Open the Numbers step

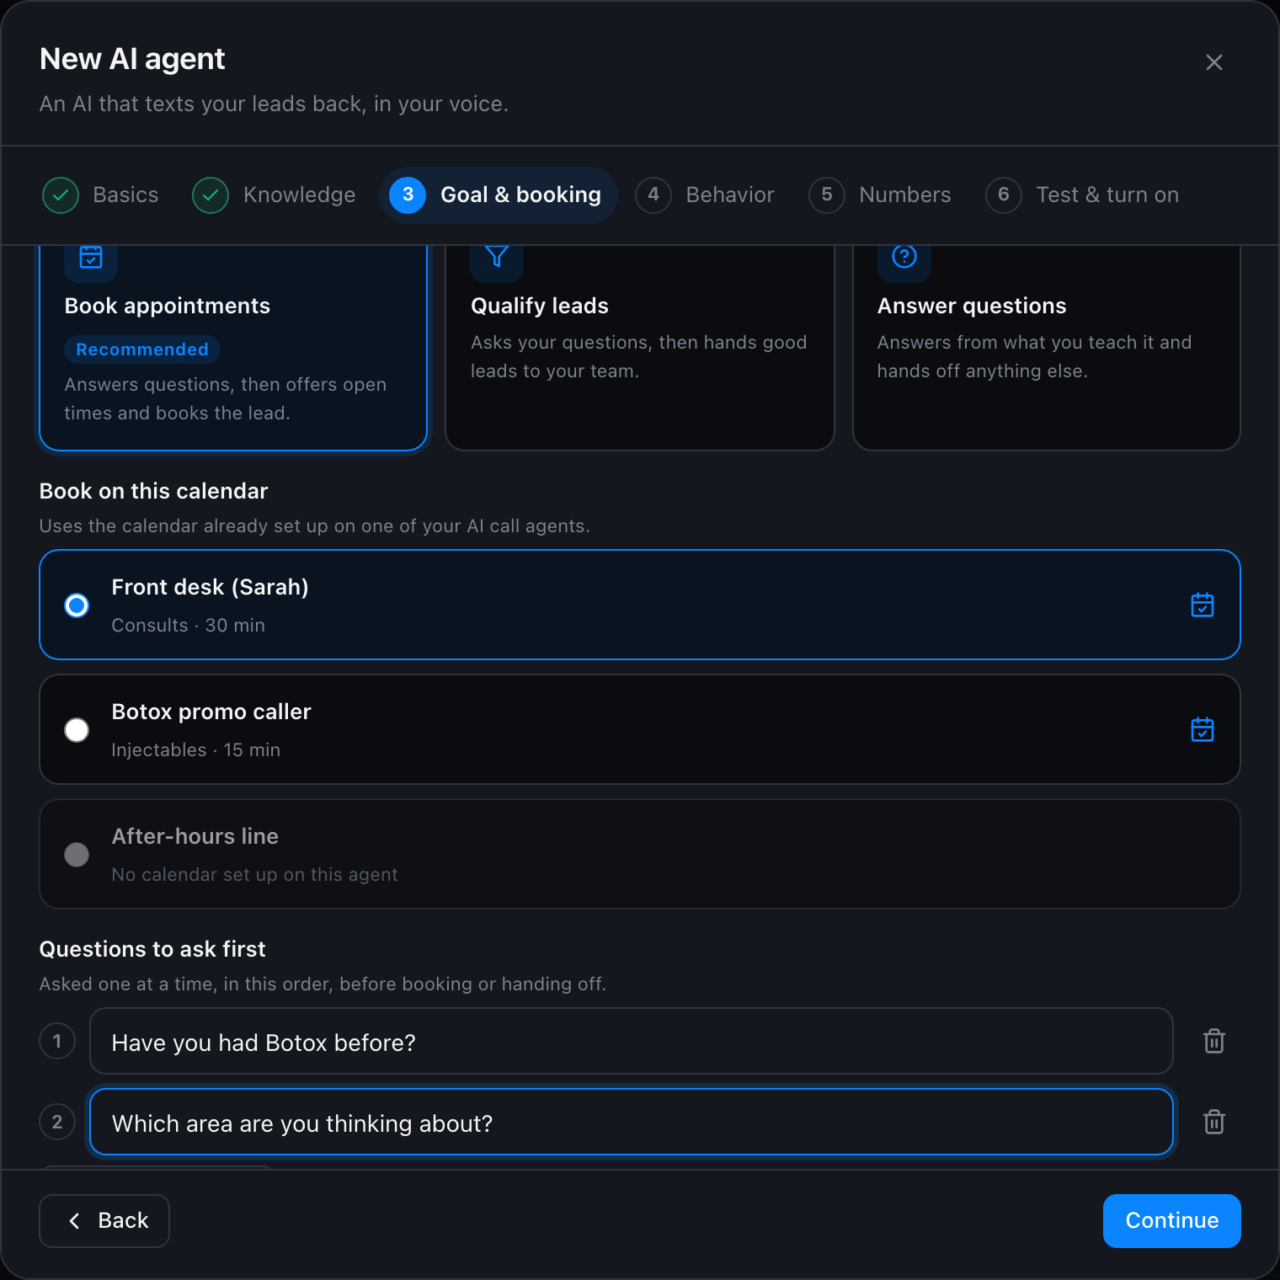(880, 195)
